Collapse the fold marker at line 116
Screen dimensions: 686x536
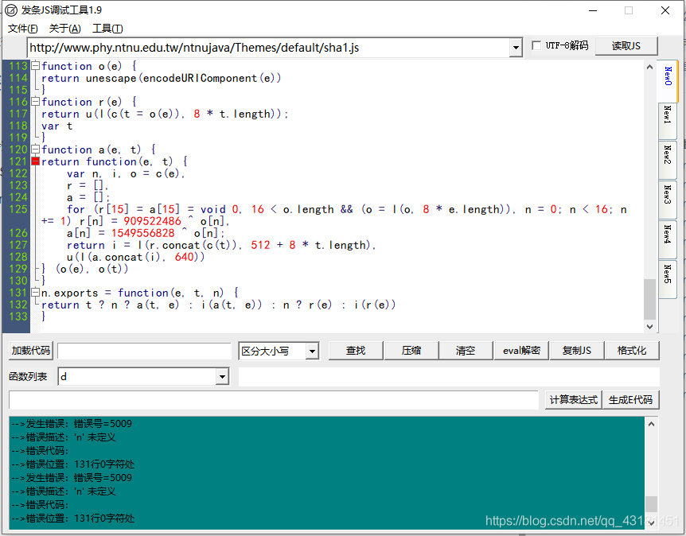click(x=36, y=102)
